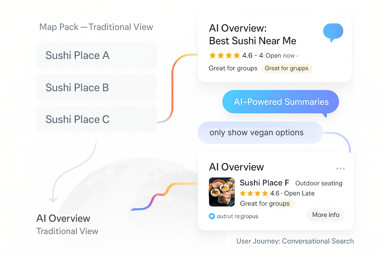Click the blue chat bubble icon
384x256 pixels.
[x=333, y=32]
